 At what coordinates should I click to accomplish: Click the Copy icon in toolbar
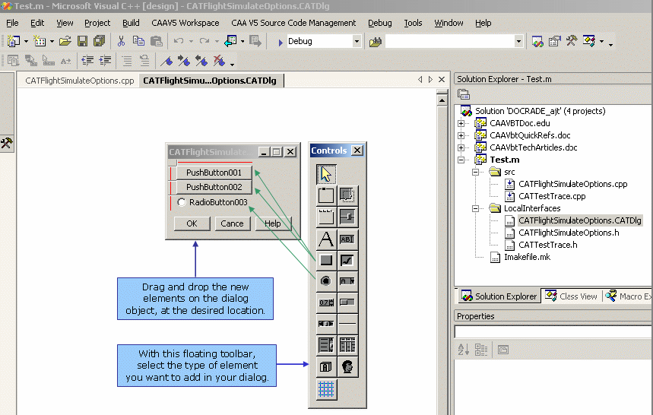138,41
